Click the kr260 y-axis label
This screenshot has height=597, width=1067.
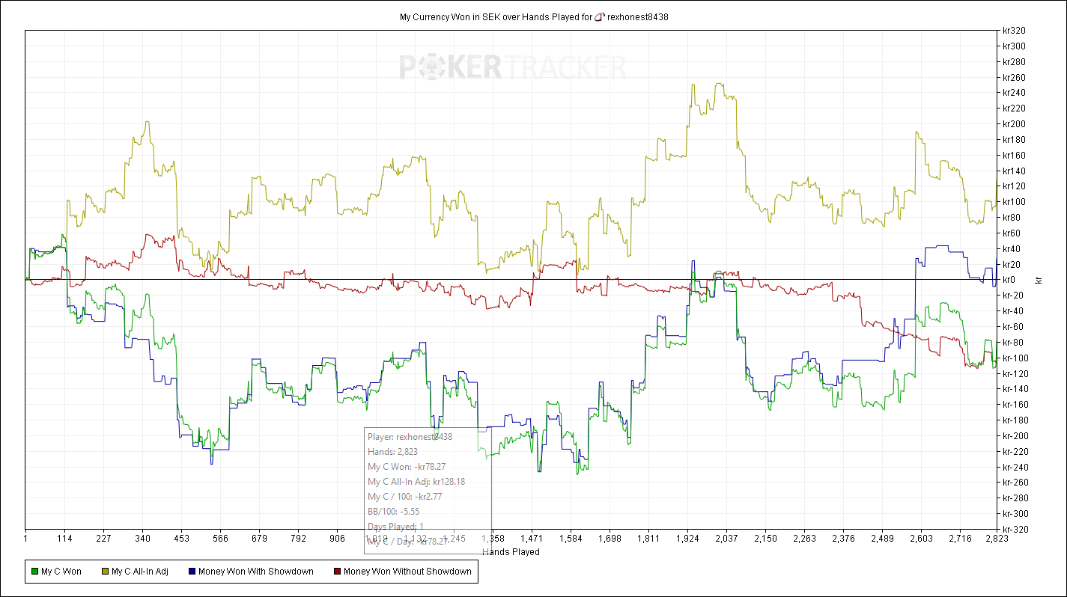1015,77
